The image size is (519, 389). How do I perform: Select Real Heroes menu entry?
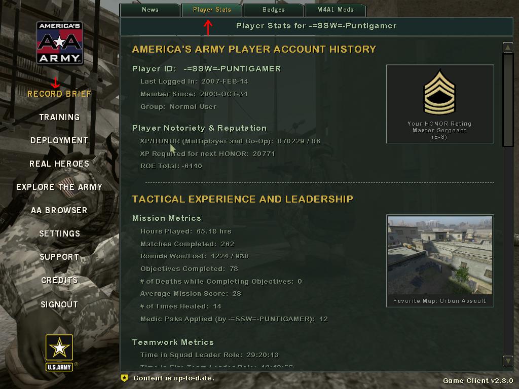59,164
